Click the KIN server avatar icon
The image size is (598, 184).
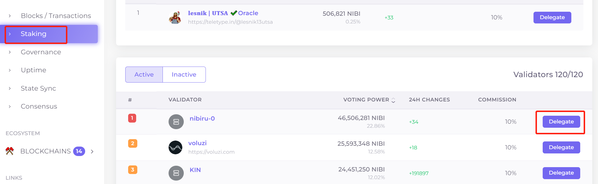coord(176,173)
